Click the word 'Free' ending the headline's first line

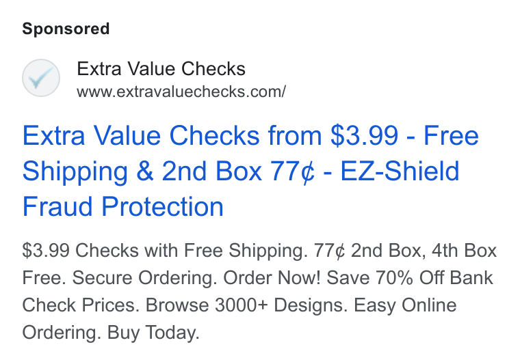pyautogui.click(x=451, y=136)
